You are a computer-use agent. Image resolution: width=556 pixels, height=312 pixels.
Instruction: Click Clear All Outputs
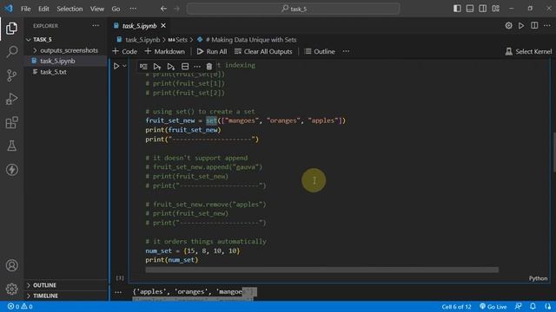point(263,51)
